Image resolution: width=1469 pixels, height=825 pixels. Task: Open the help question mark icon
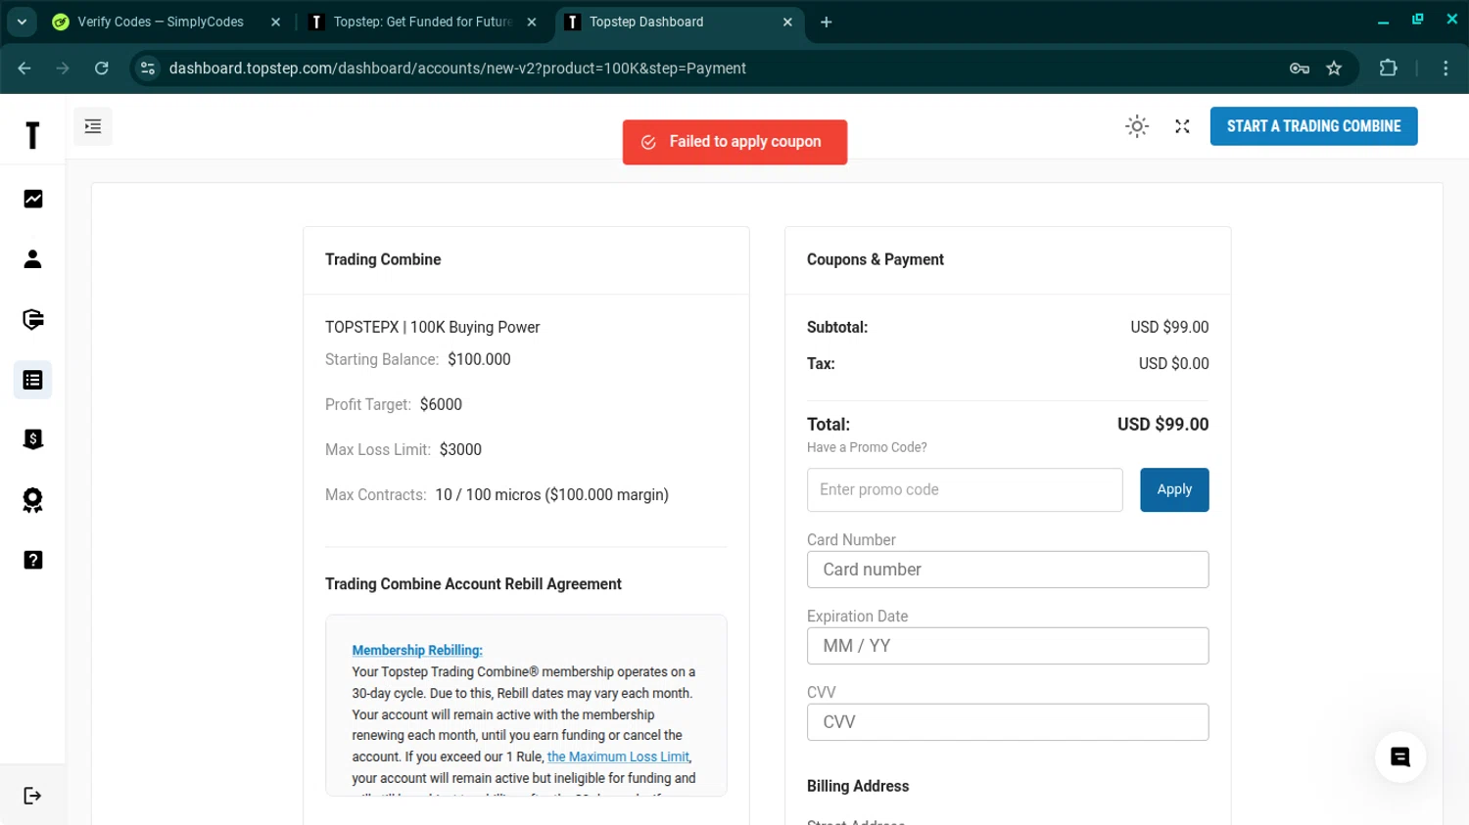[33, 560]
